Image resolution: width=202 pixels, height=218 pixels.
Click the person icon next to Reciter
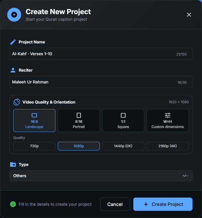(x=13, y=70)
